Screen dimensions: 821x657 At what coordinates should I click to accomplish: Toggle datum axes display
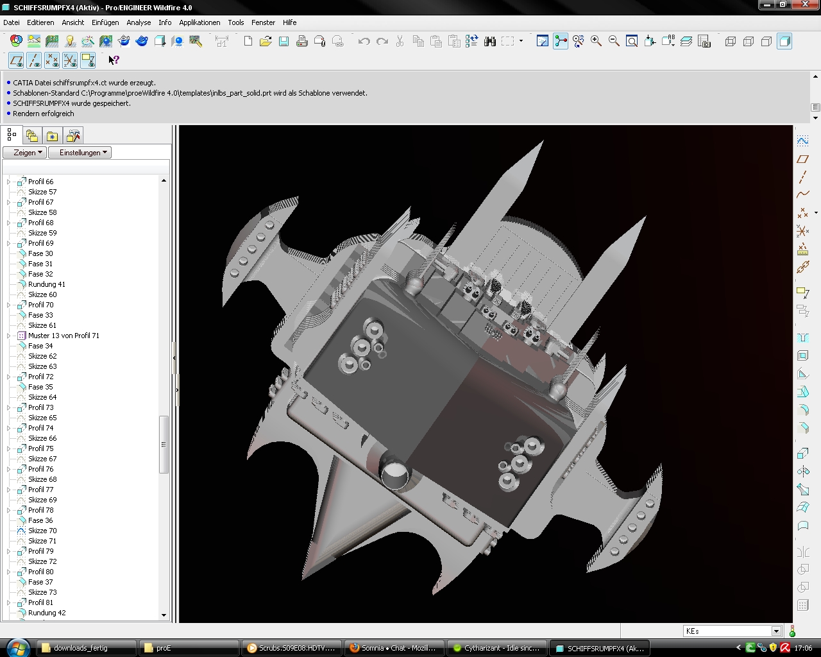coord(34,60)
